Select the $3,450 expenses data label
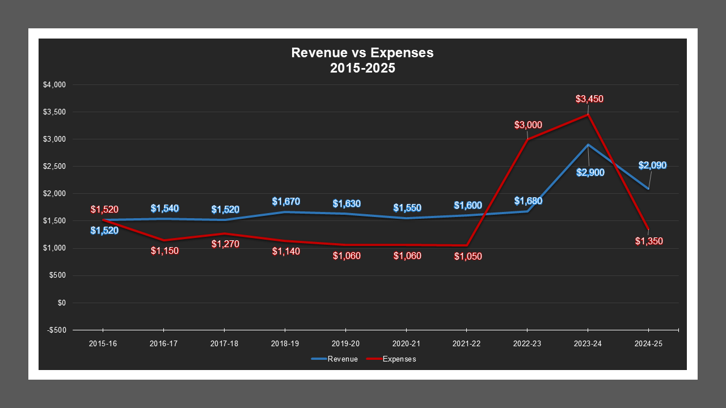 pyautogui.click(x=588, y=99)
